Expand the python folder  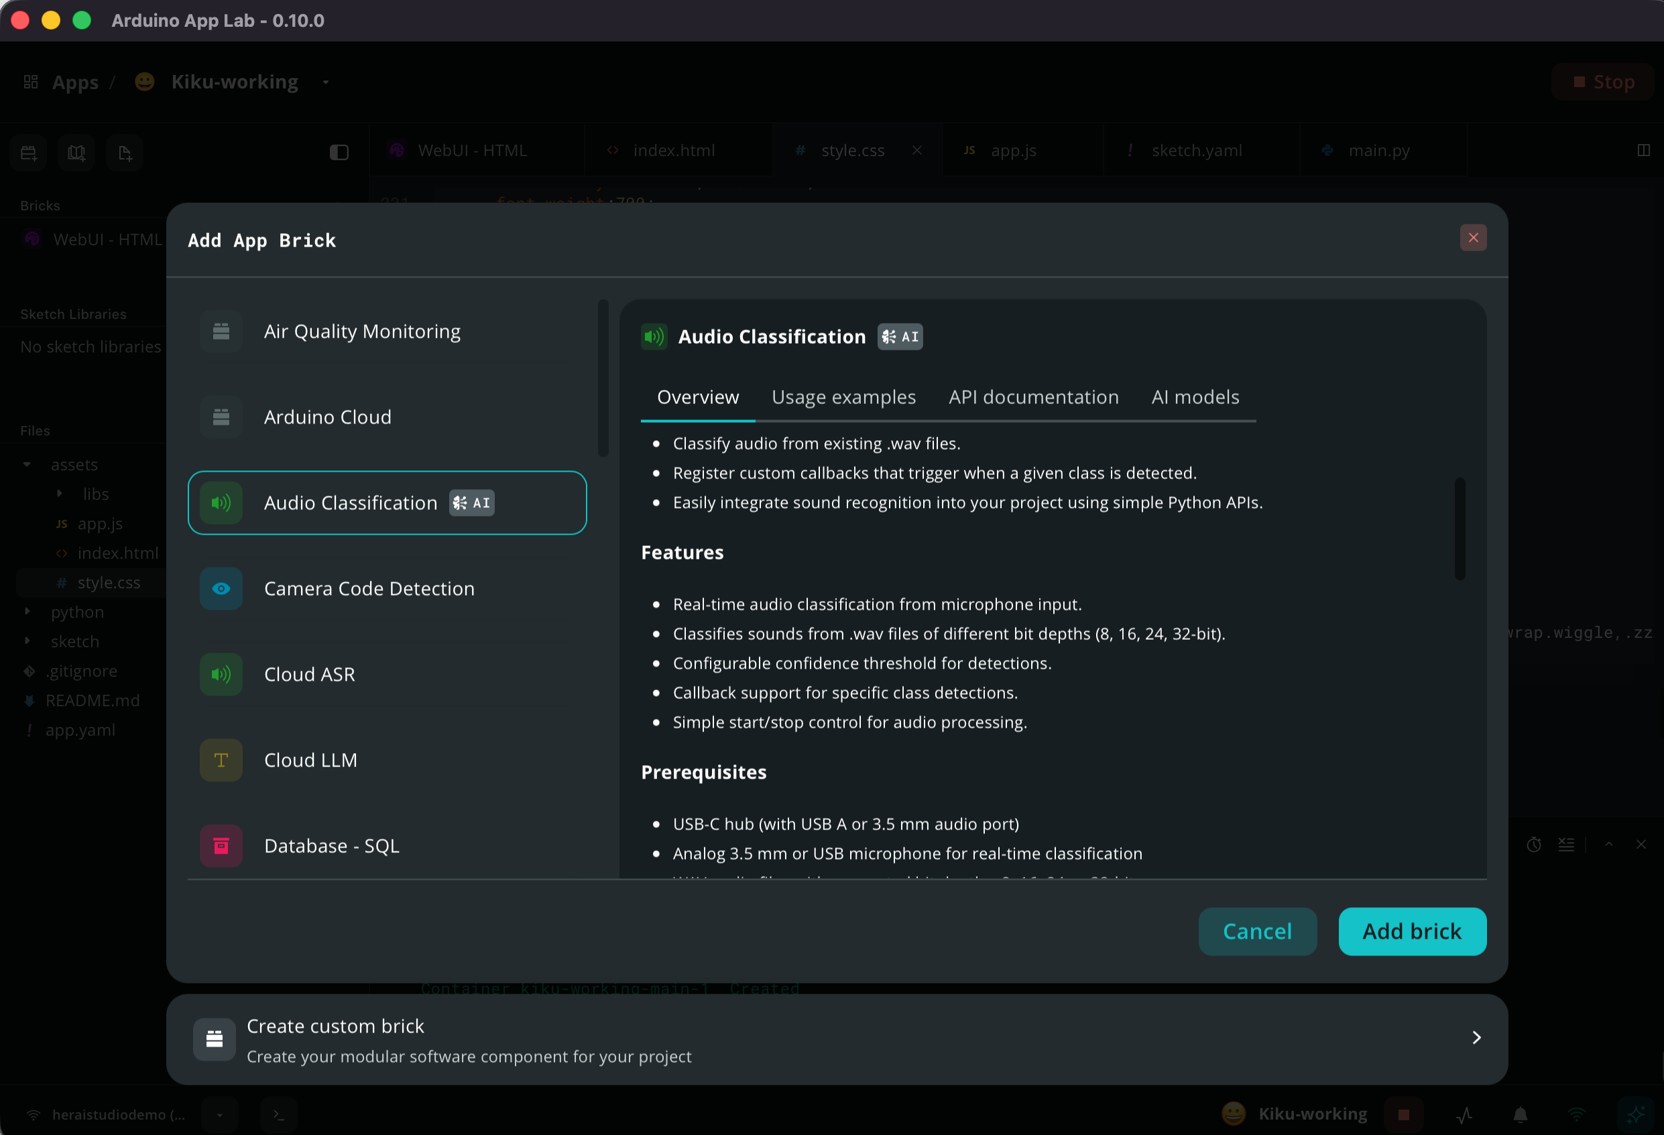[27, 612]
